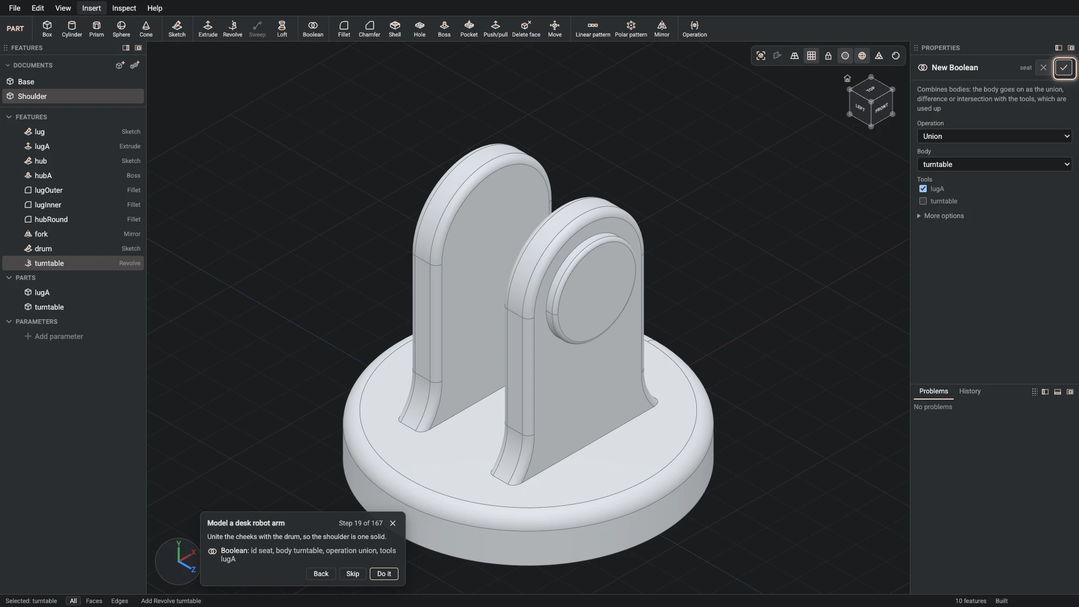Toggle the grid display in viewport toolbar
Image resolution: width=1079 pixels, height=607 pixels.
tap(811, 56)
